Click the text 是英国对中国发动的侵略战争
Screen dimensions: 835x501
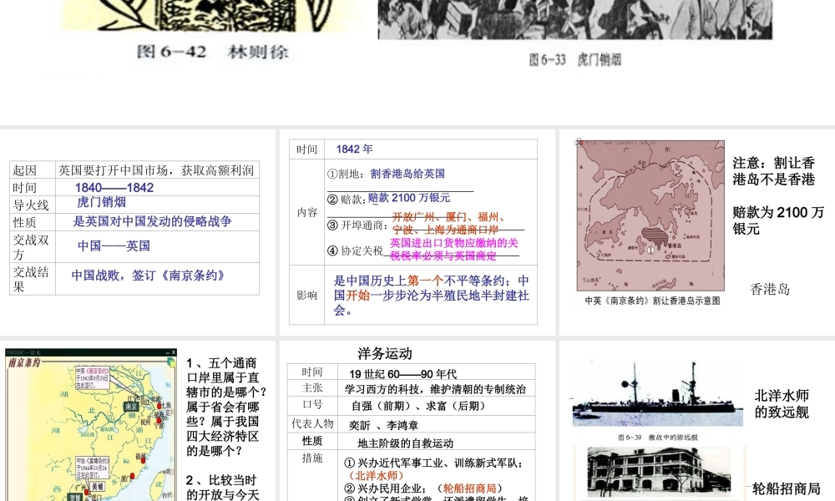click(x=152, y=221)
